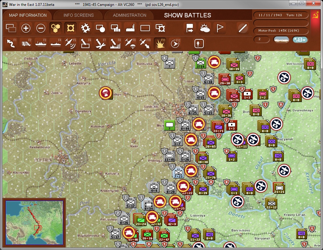323x250 pixels.
Task: Select the gray German unit 8=44
Action: click(x=185, y=125)
